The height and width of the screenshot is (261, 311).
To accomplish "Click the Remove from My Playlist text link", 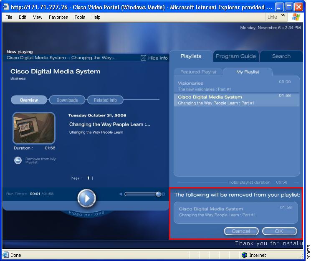I will (40, 161).
